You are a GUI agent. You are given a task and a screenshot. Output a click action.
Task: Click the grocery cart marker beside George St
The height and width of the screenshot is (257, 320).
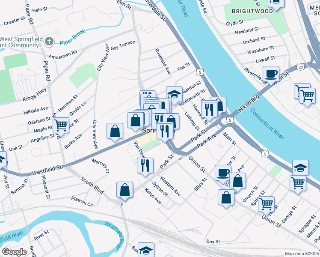click(298, 184)
